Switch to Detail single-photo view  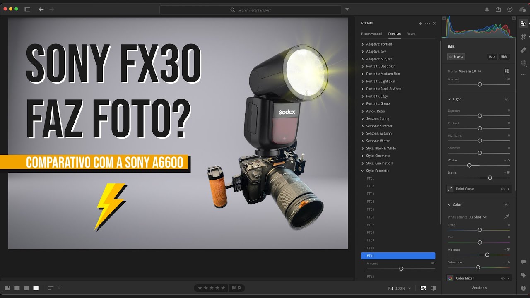tap(36, 288)
